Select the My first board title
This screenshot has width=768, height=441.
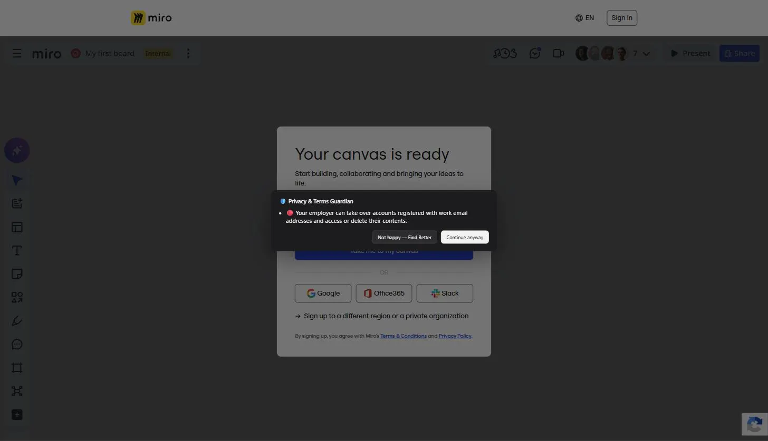110,53
